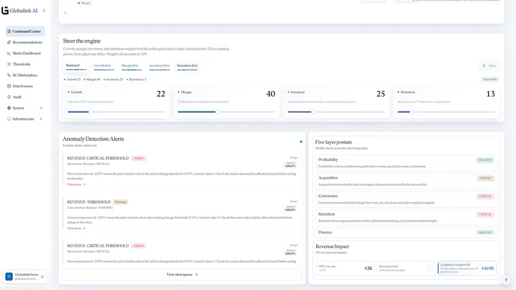
Task: Click the Steer the engine heading
Action: click(x=82, y=41)
